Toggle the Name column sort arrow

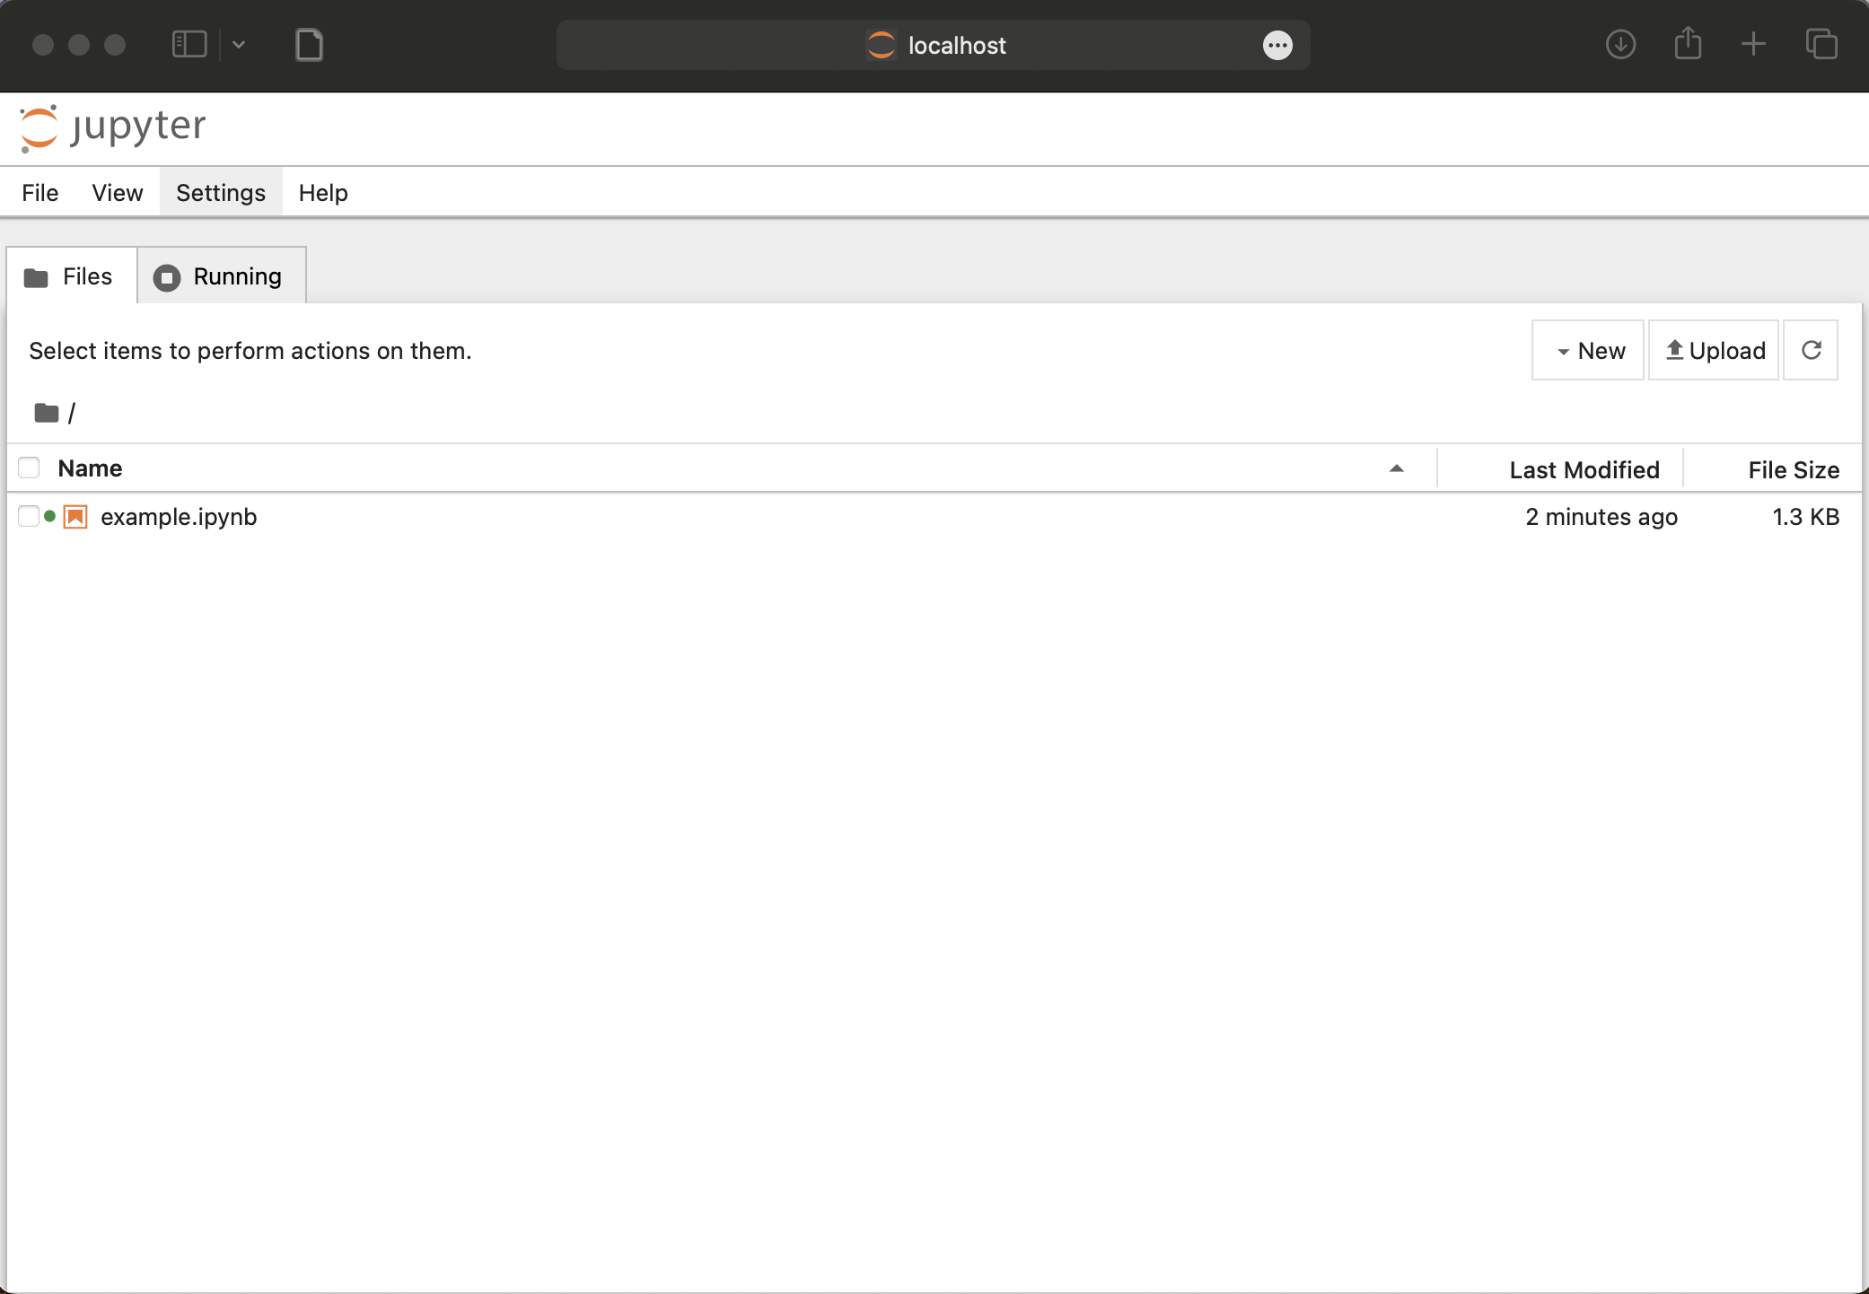point(1396,468)
